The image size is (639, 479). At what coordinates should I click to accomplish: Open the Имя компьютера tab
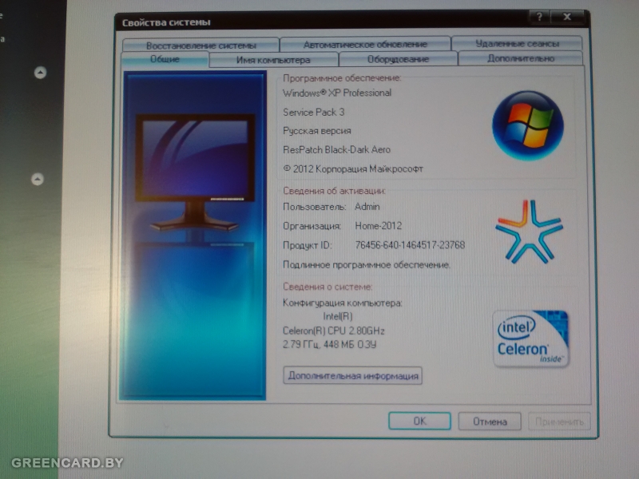pos(273,60)
